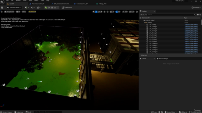Open the rotation snap angle value
202x113 pixels.
119,12
